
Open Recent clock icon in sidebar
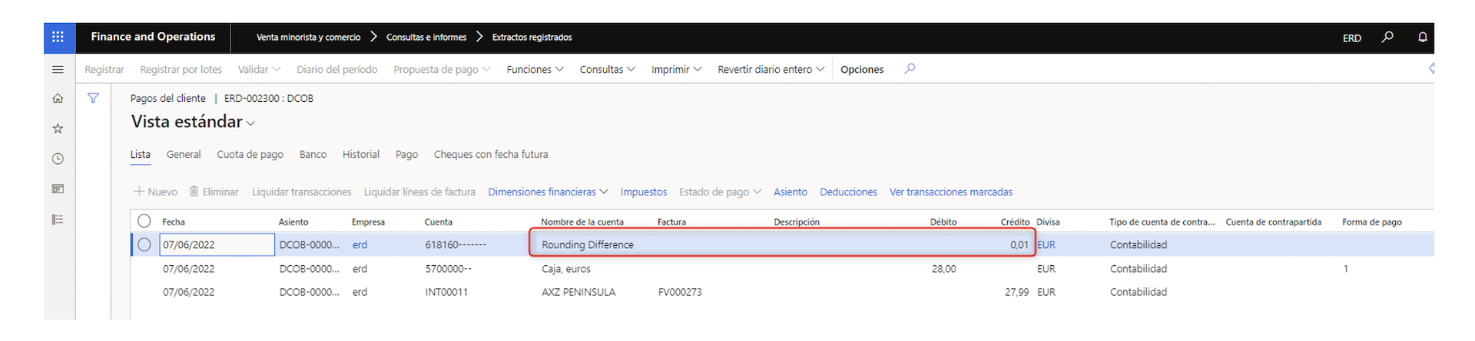[x=58, y=159]
